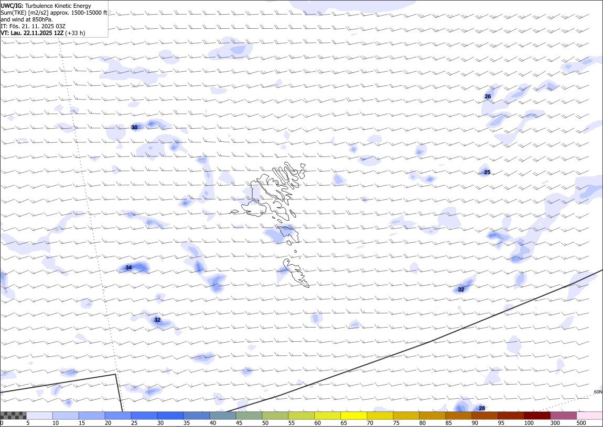Select the 300–500 mauve legend swatch
This screenshot has height=427, width=603.
pyautogui.click(x=563, y=415)
